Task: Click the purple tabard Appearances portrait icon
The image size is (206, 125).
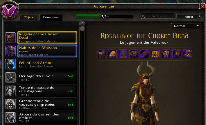Action: click(9, 10)
